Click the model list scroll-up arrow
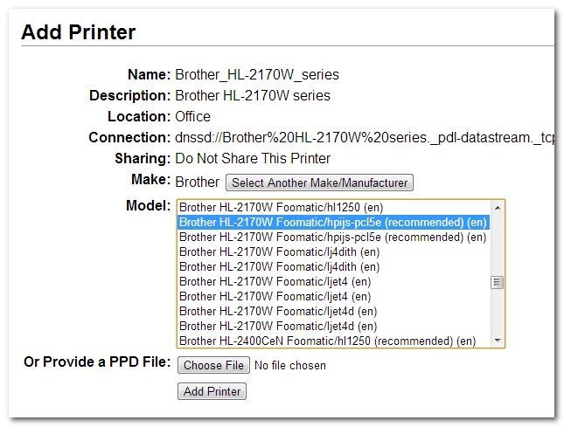Image resolution: width=564 pixels, height=427 pixels. pyautogui.click(x=498, y=208)
